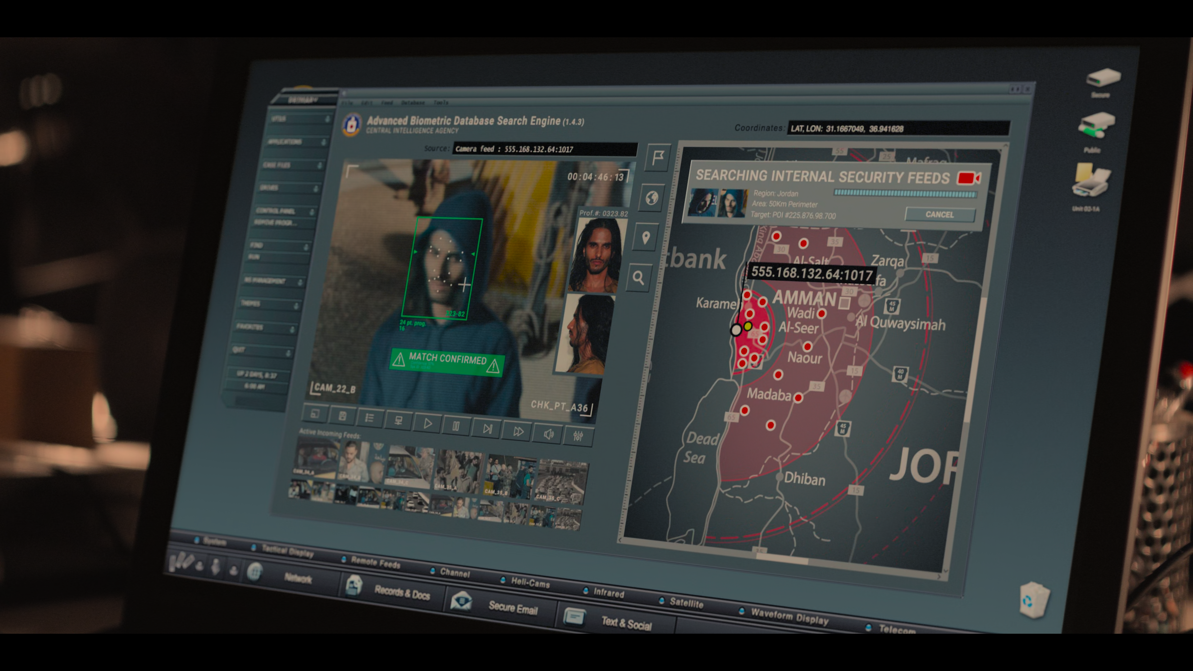Viewport: 1193px width, 671px height.
Task: Click the fast-forward playback icon
Action: click(x=518, y=431)
